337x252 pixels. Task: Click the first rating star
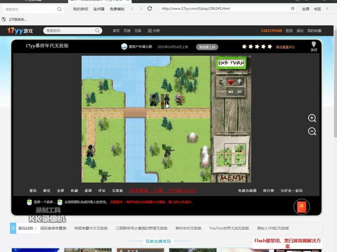point(245,46)
